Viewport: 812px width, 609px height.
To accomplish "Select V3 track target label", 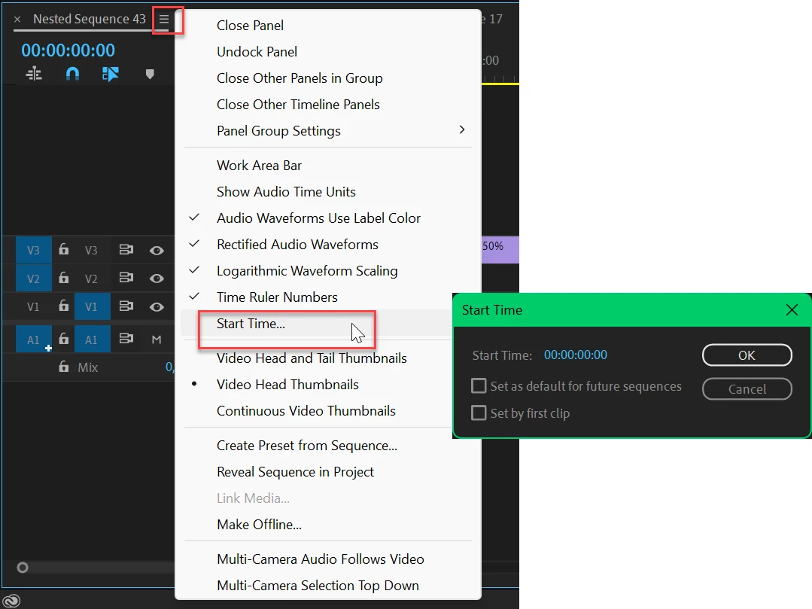I will coord(92,251).
